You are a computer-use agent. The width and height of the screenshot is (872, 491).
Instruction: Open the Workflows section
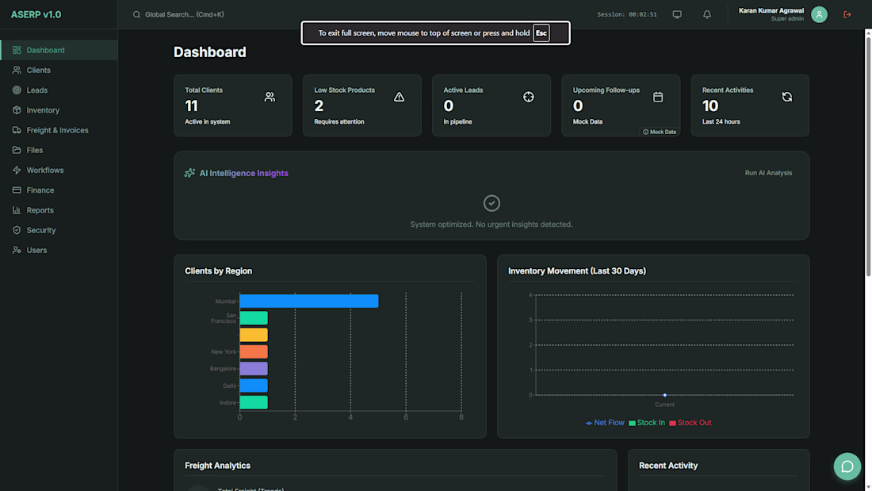pyautogui.click(x=59, y=171)
